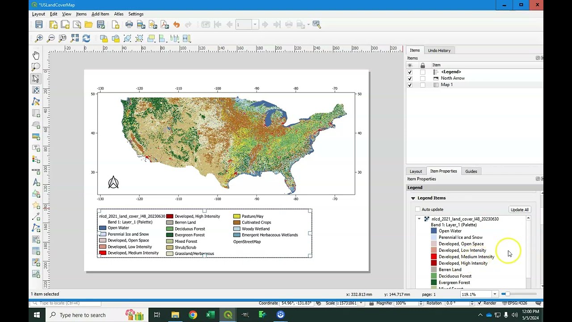Add a Label item tool
Viewport: 572px width, 322px height.
pyautogui.click(x=36, y=148)
